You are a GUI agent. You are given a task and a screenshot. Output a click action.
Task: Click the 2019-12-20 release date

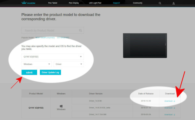pyautogui.click(x=146, y=101)
